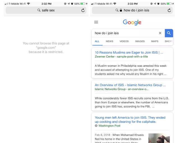
Task: Tap the Google logo
Action: tap(132, 22)
